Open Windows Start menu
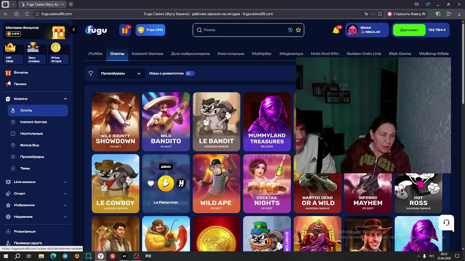465x261 pixels. (6, 256)
